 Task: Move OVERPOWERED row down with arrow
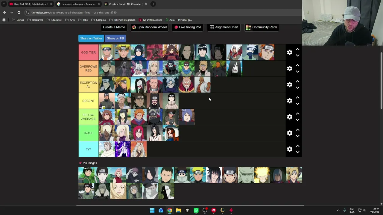point(297,72)
